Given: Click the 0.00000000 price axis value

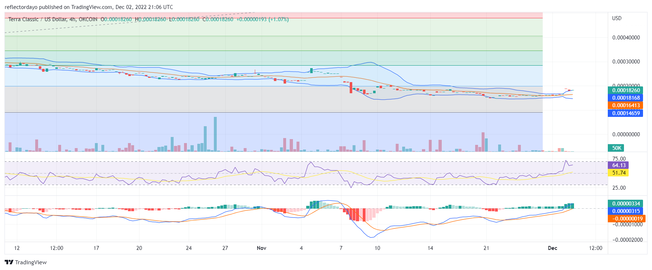Looking at the screenshot, I should [x=626, y=134].
